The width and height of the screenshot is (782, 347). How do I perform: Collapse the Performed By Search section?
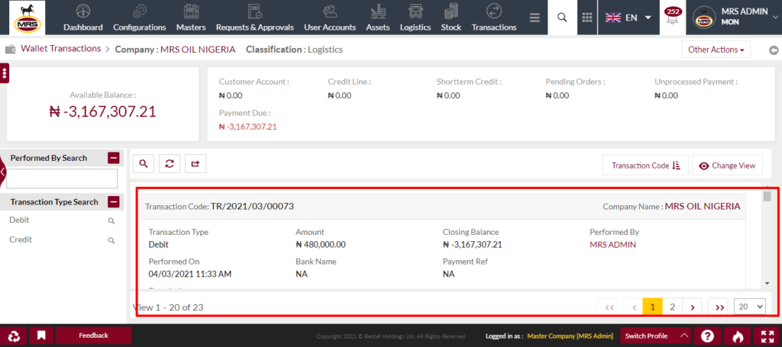(x=114, y=158)
